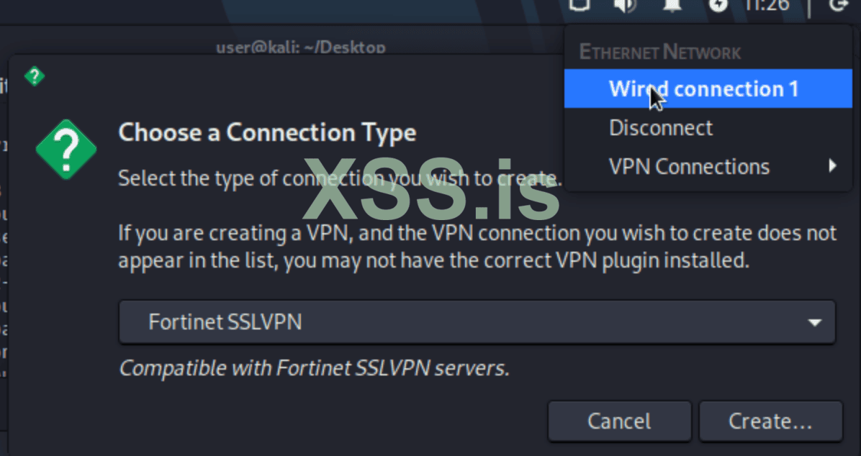Choose Disconnect from the network menu
The image size is (861, 456).
tap(661, 128)
